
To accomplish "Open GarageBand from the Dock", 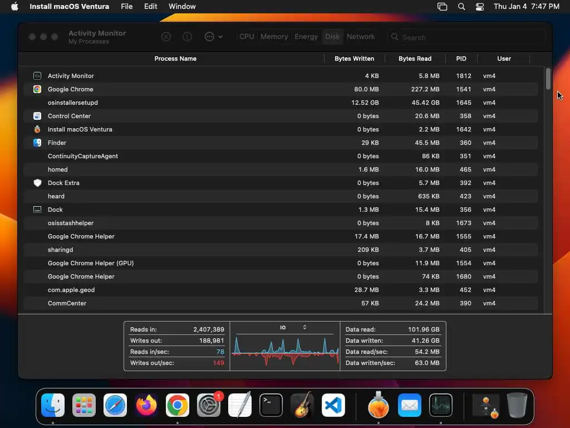I will click(x=302, y=405).
